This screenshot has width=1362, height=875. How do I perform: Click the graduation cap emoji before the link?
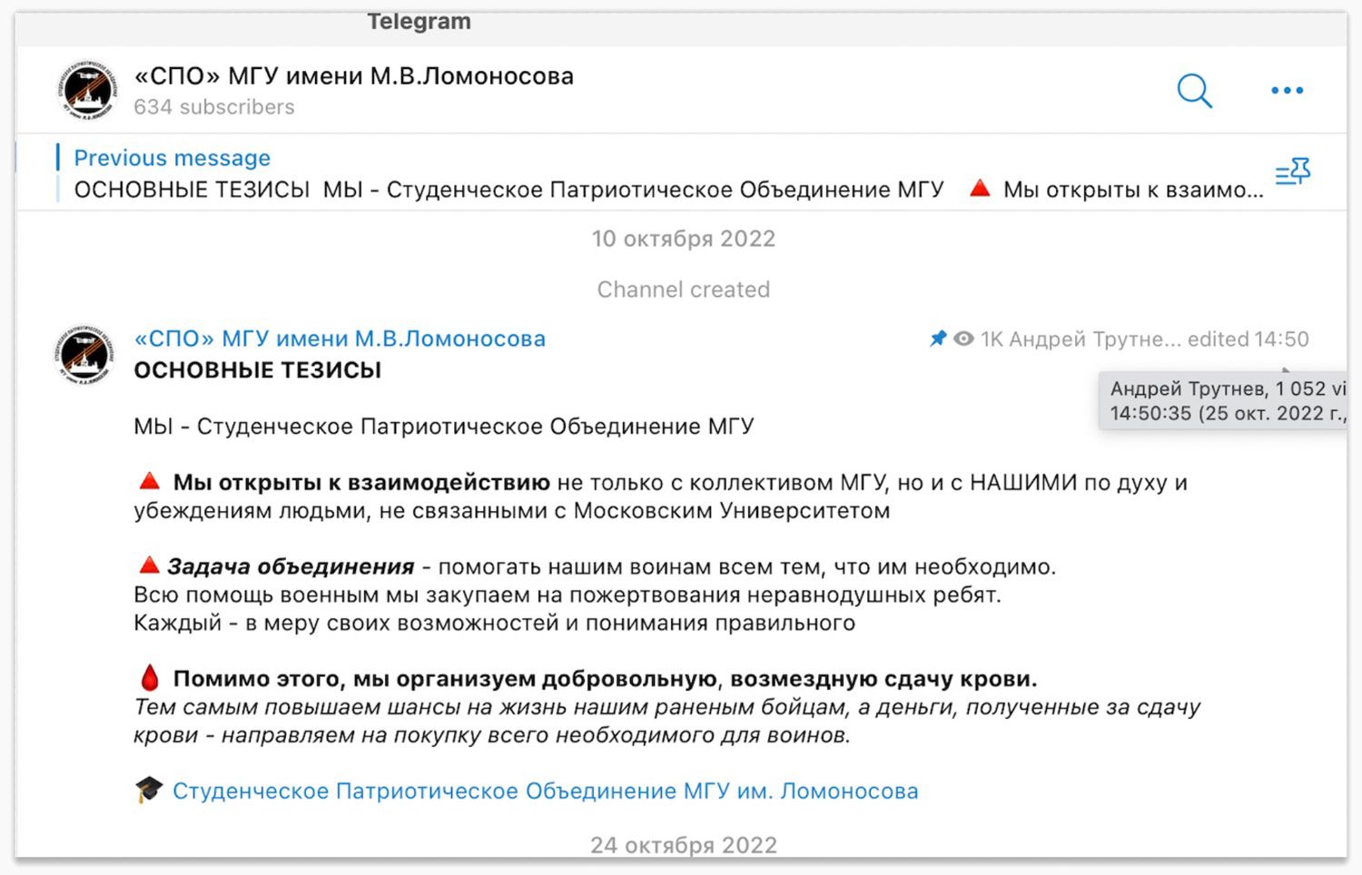tap(149, 791)
